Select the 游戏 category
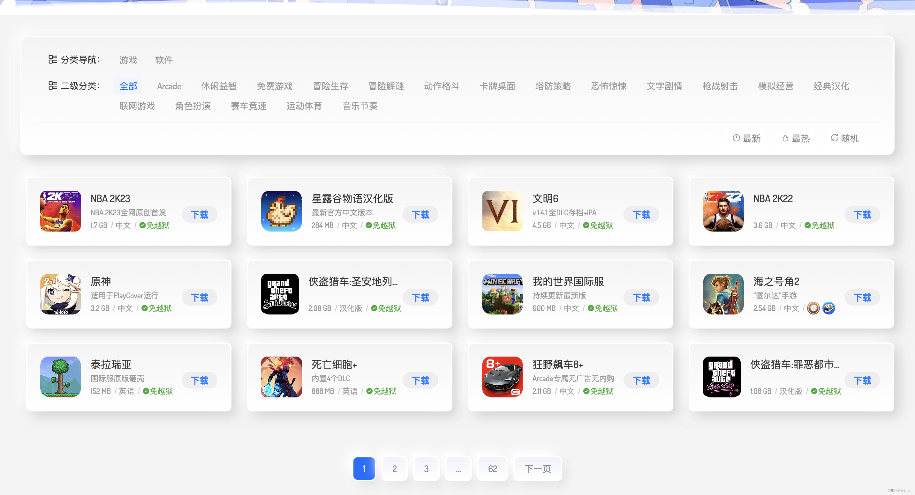Viewport: 915px width, 495px height. tap(128, 60)
